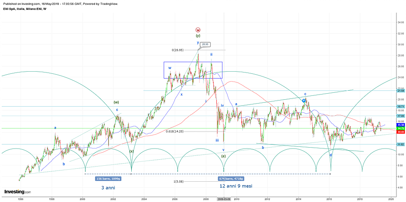This screenshot has height=202, width=406.
Task: Click the 24.00 price axis label
Action: point(401,78)
